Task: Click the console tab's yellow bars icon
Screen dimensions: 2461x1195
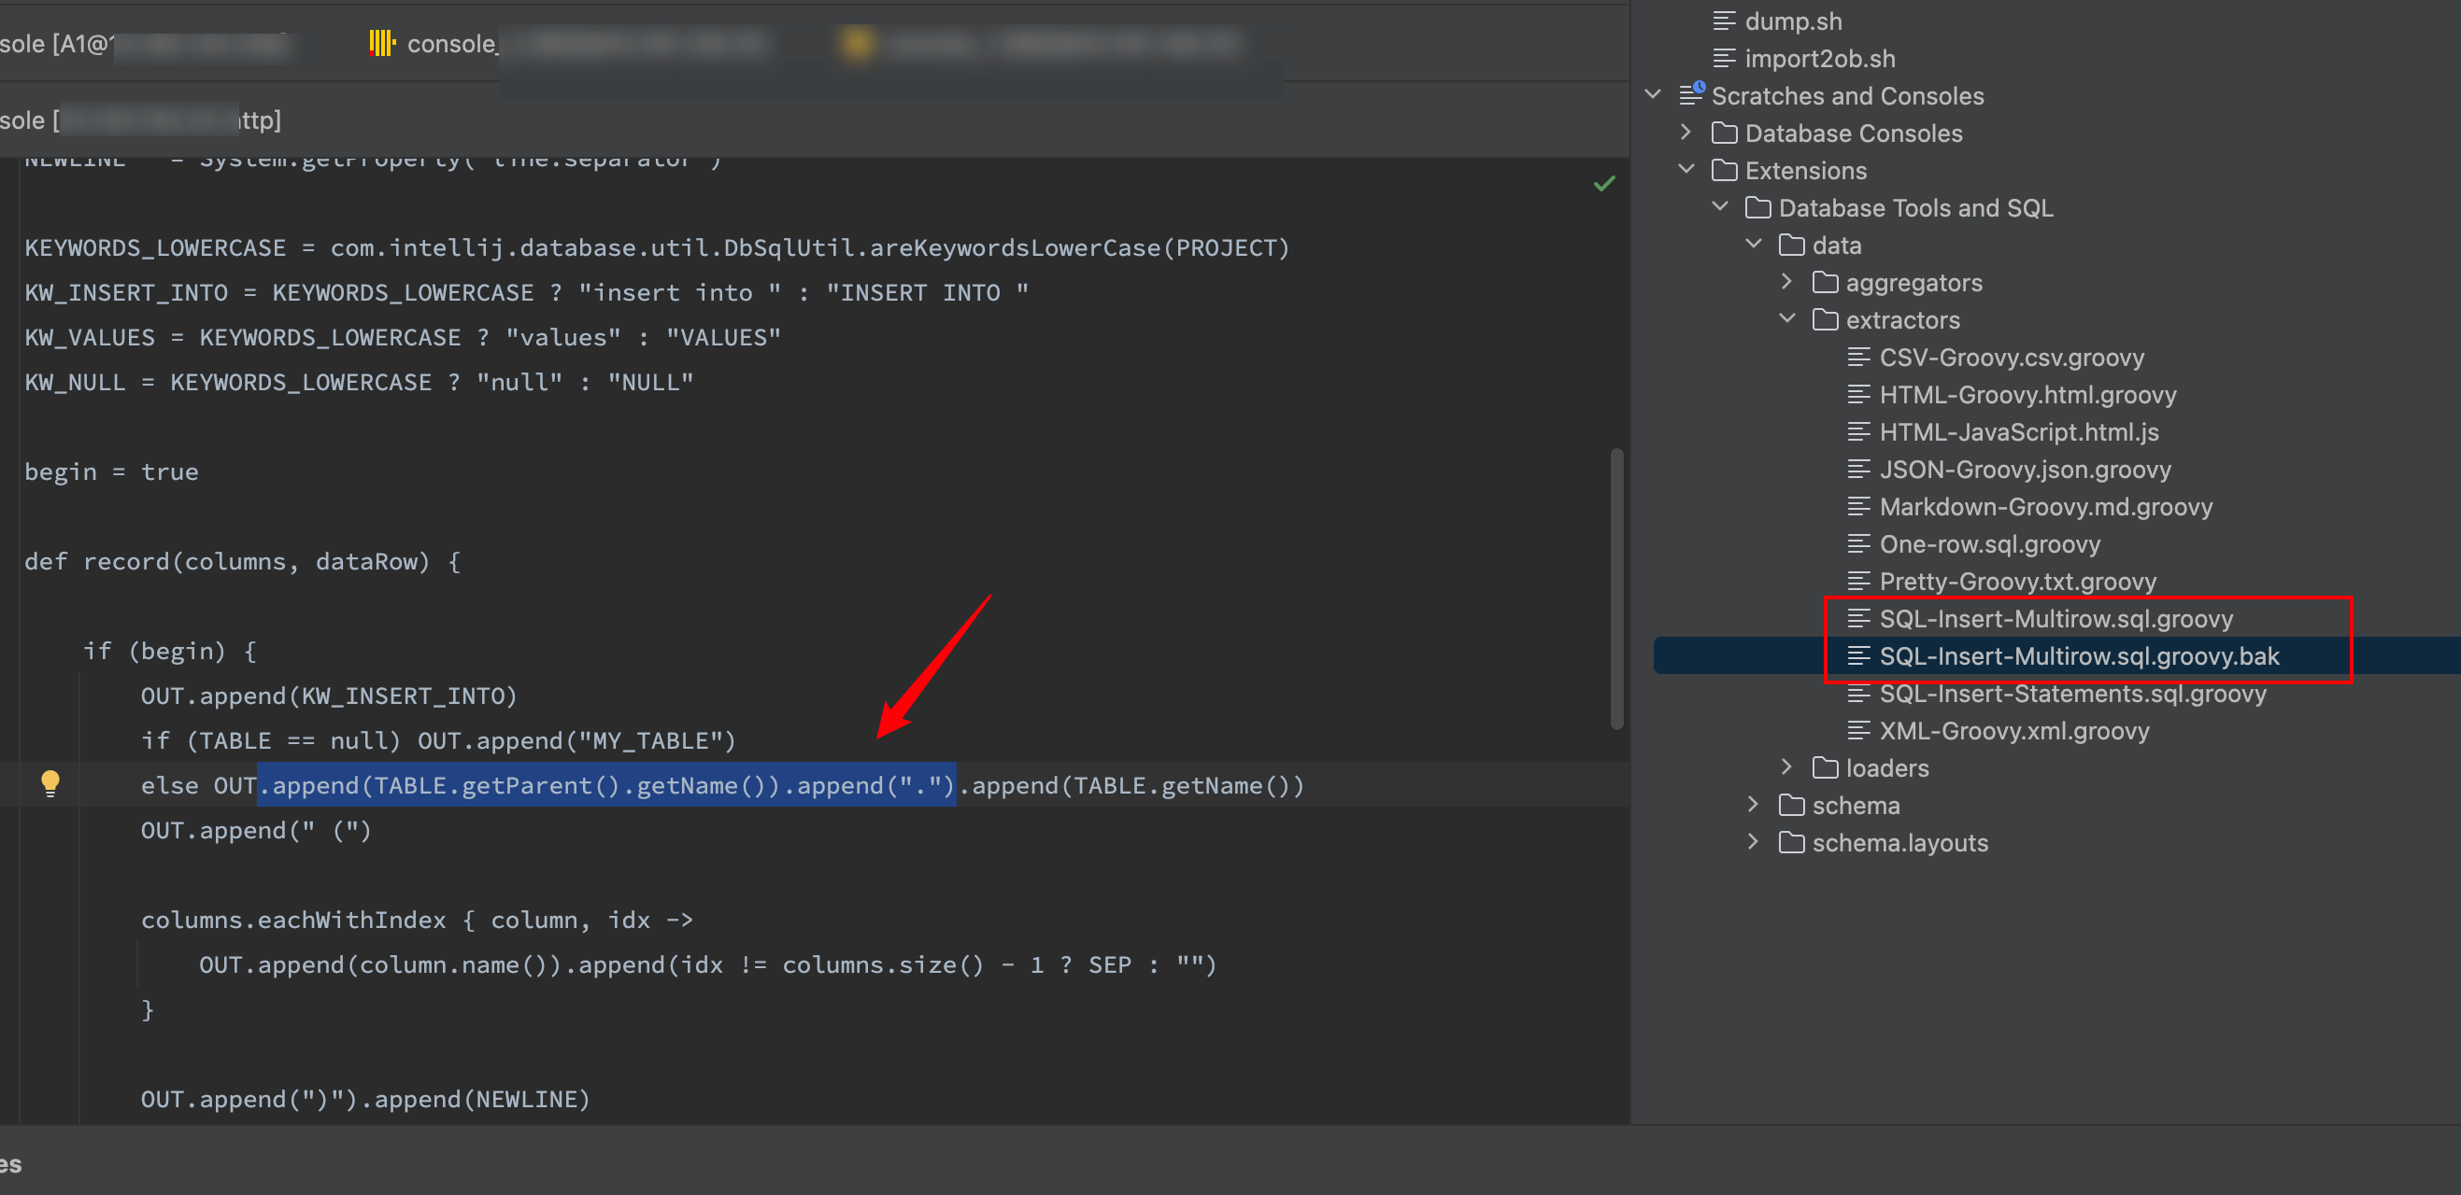Action: pos(381,43)
